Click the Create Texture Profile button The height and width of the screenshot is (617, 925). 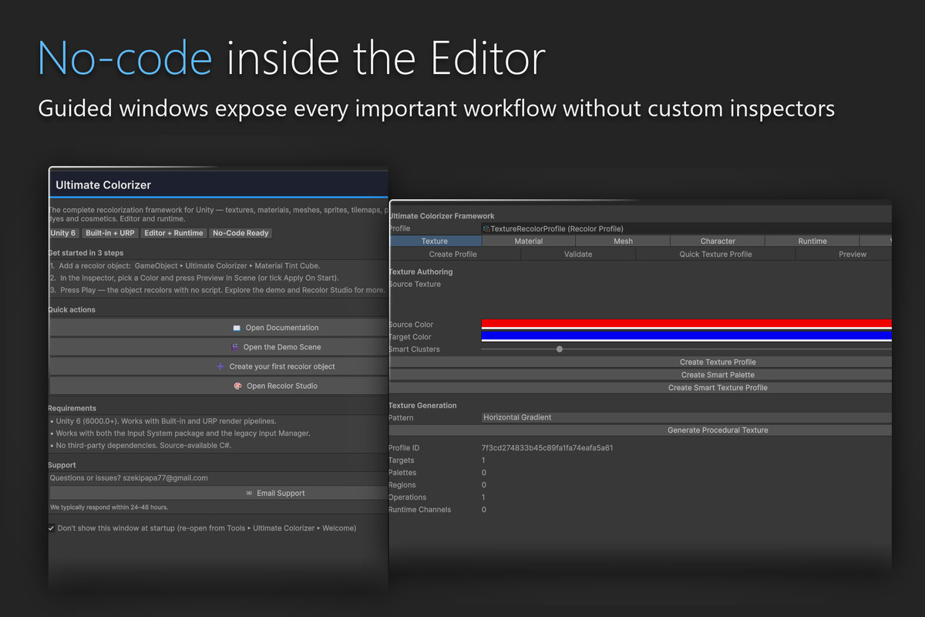(641, 362)
